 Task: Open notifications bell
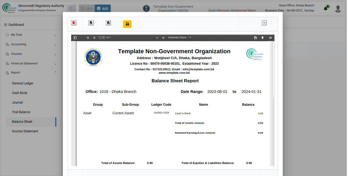tap(326, 9)
